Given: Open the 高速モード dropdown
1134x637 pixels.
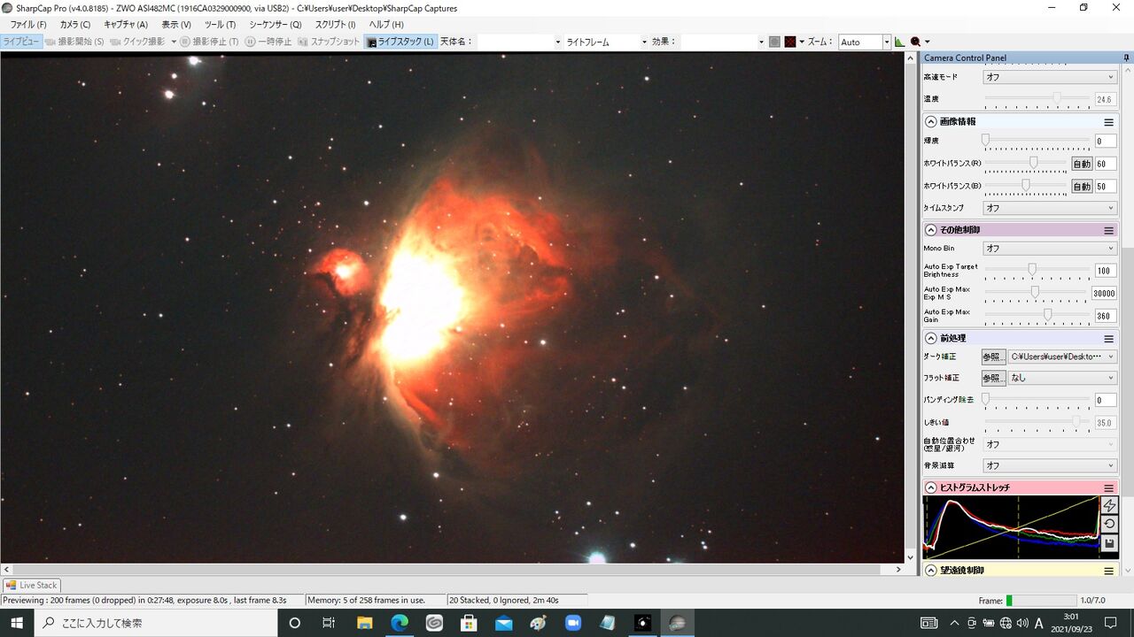Looking at the screenshot, I should (1050, 77).
